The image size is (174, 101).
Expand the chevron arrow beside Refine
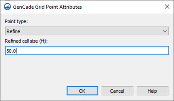[165, 31]
